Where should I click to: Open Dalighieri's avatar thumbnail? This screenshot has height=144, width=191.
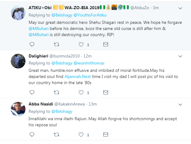tap(18, 61)
